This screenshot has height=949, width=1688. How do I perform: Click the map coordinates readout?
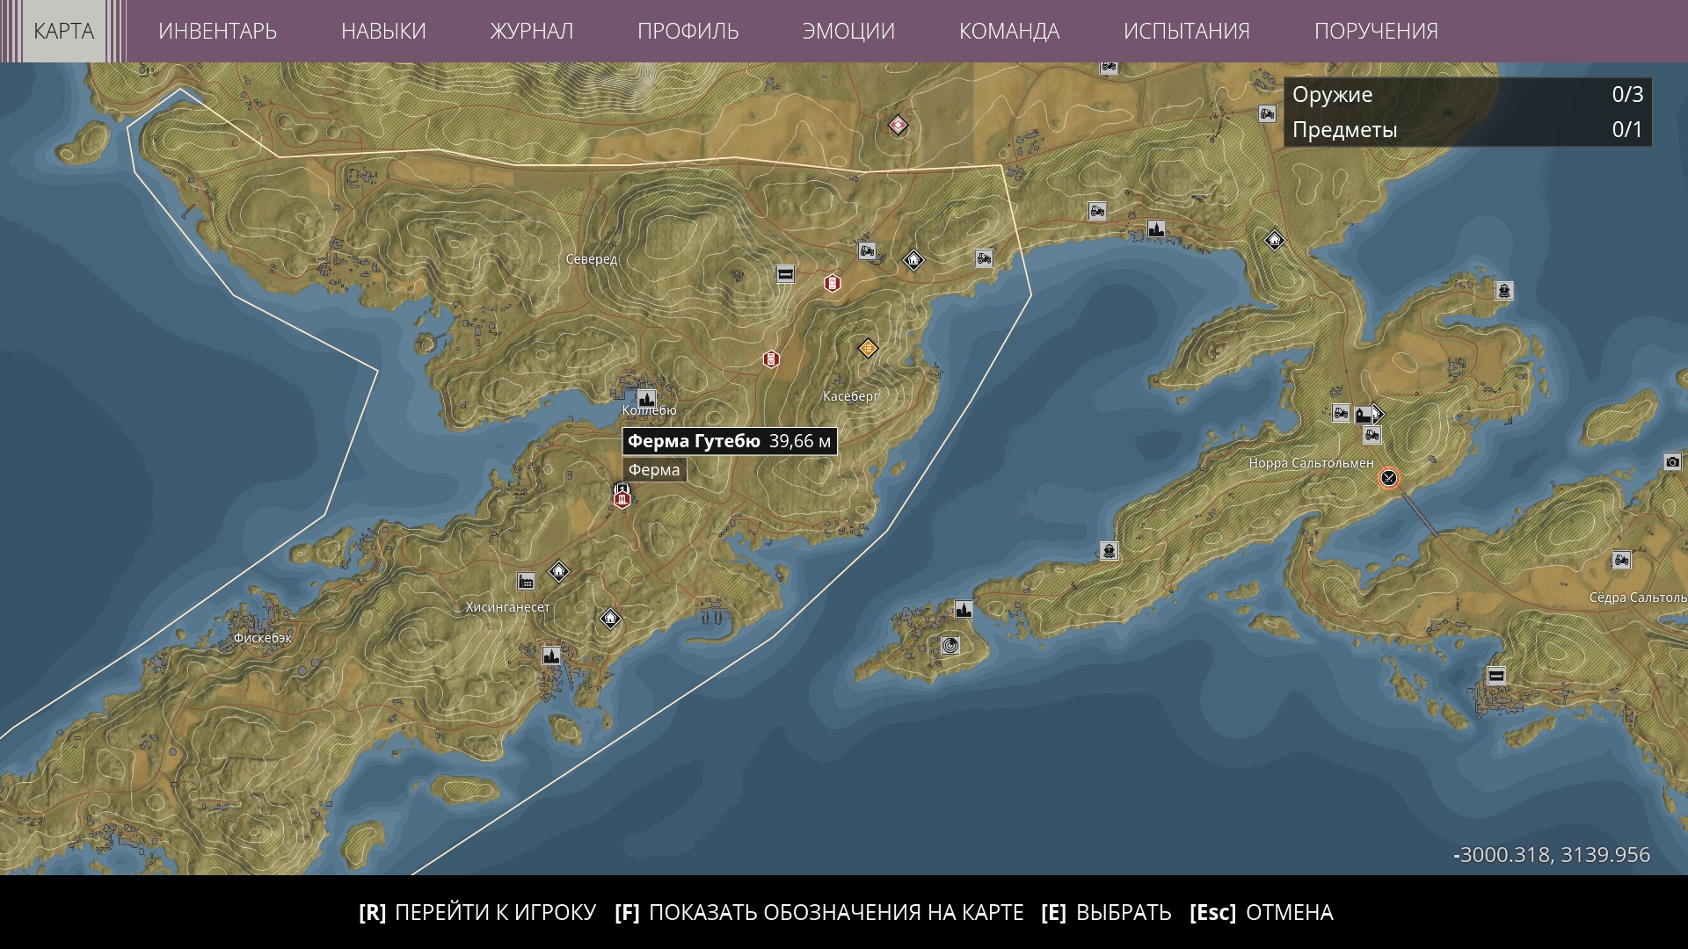coord(1553,855)
